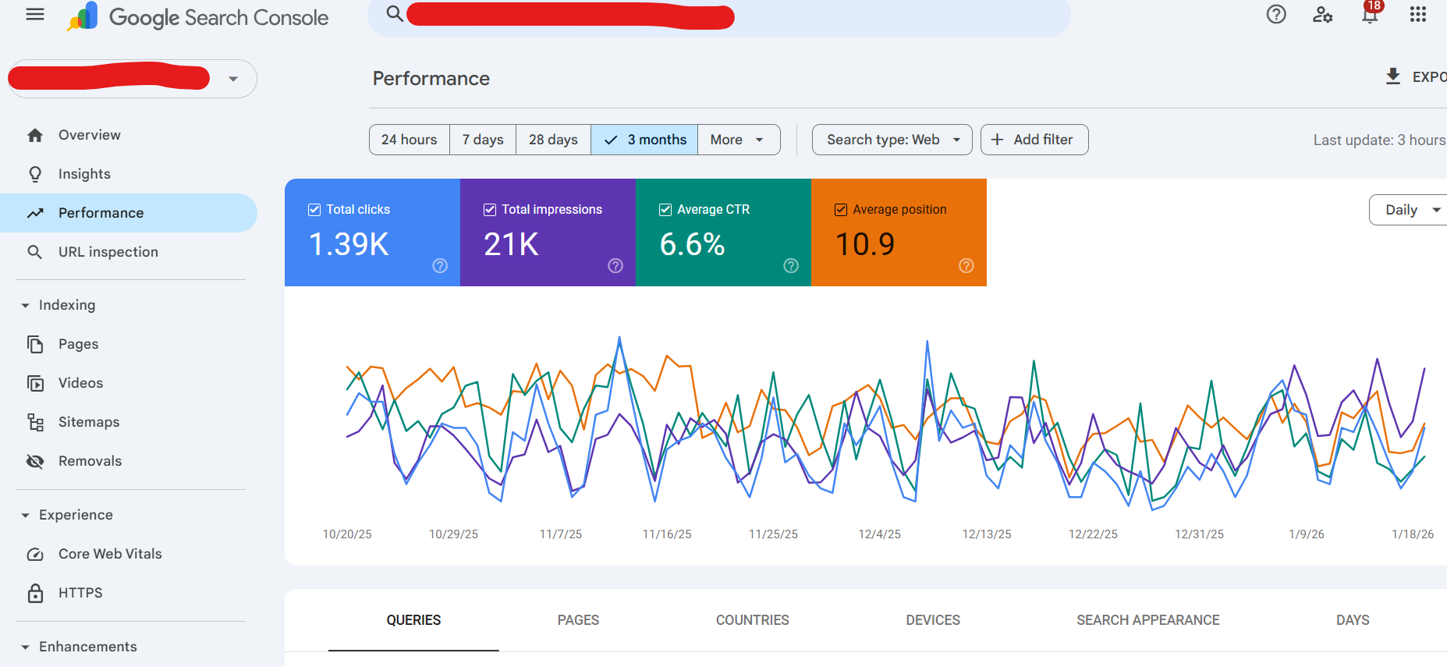Uncheck the Total clicks metric
This screenshot has width=1447, height=667.
(315, 210)
